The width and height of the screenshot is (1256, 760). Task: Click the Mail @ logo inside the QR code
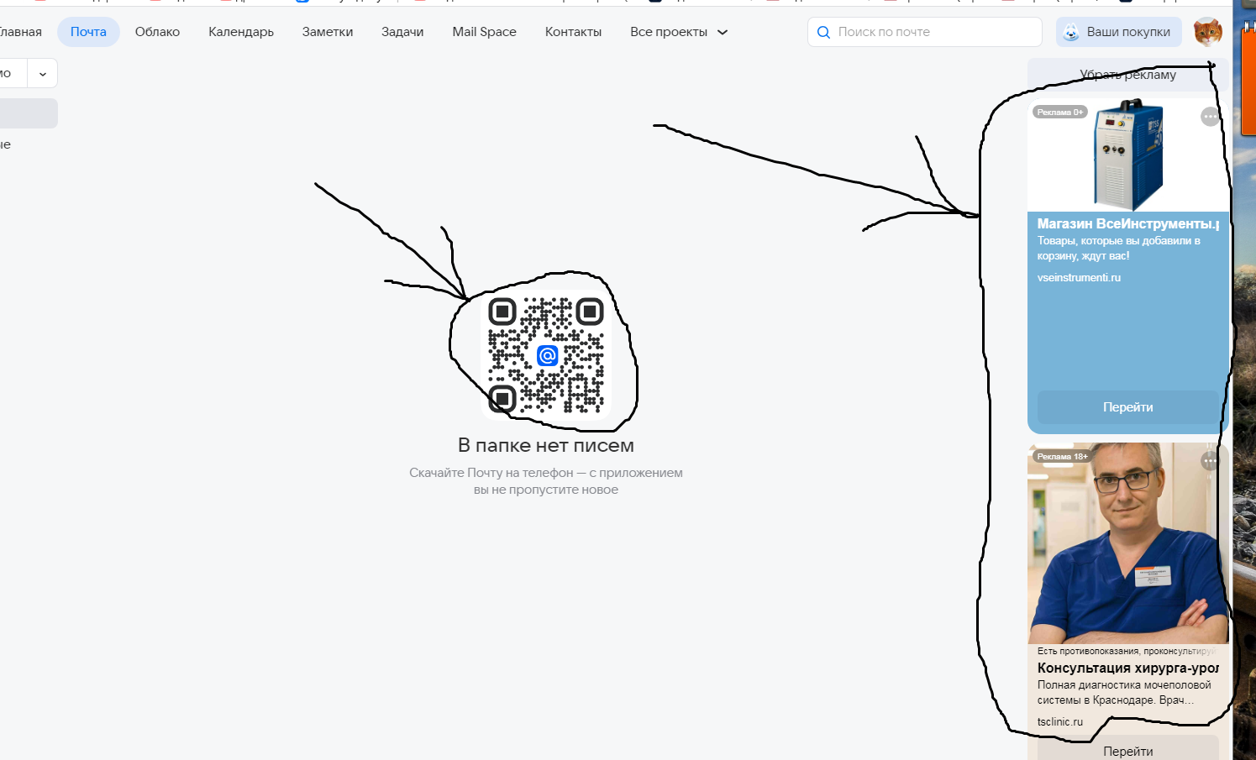pyautogui.click(x=547, y=356)
